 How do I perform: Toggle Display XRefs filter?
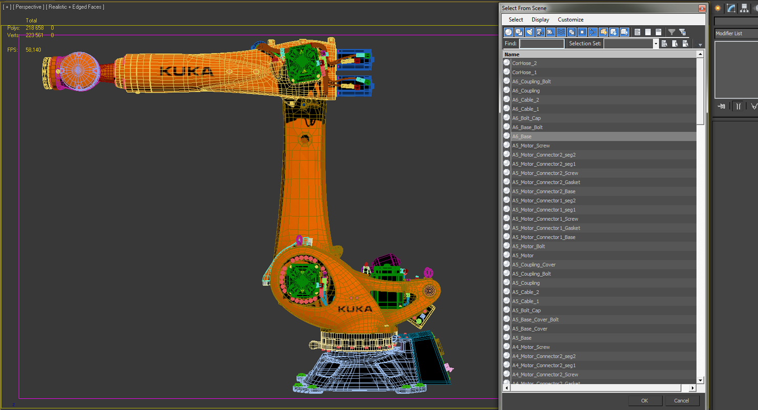(x=582, y=32)
